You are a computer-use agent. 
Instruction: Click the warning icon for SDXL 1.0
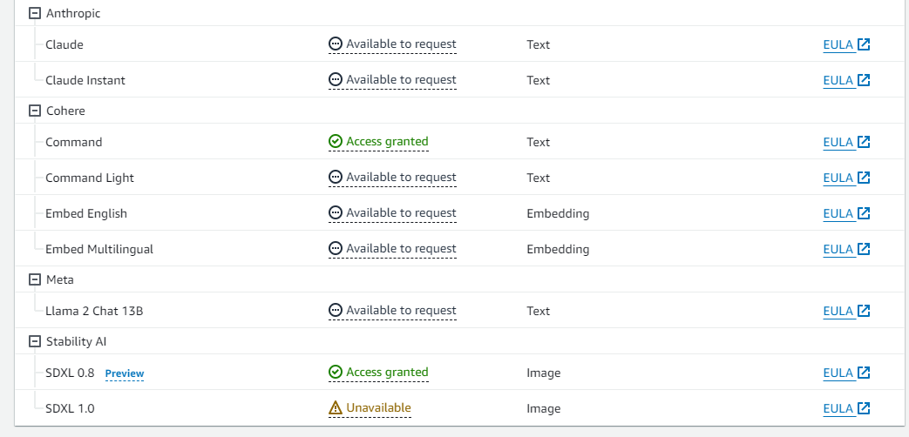(x=336, y=407)
